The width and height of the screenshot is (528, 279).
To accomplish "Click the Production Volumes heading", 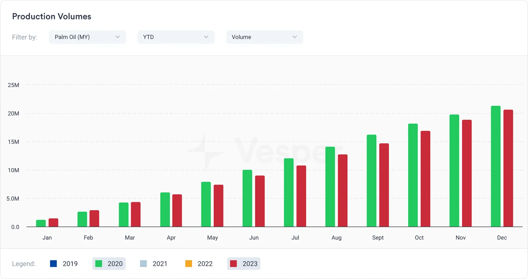I will pyautogui.click(x=51, y=16).
